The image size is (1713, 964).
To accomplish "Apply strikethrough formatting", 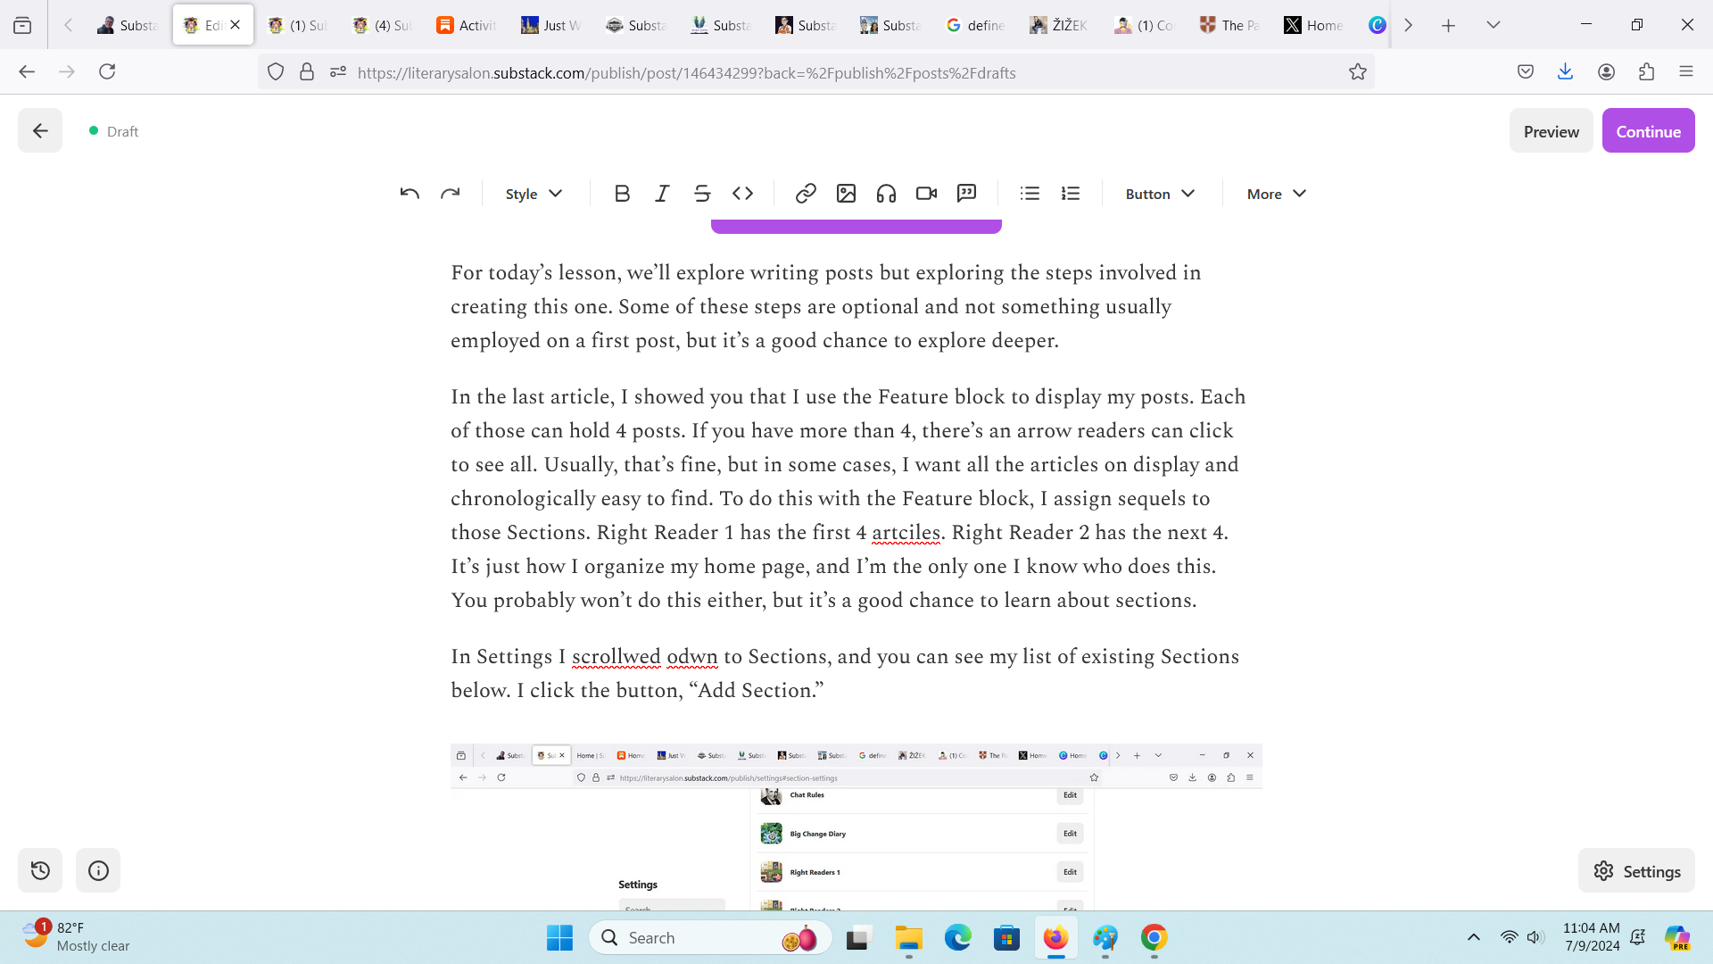I will (x=702, y=194).
